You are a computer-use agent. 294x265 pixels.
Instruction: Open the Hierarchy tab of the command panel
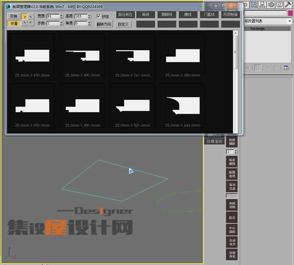click(x=262, y=5)
